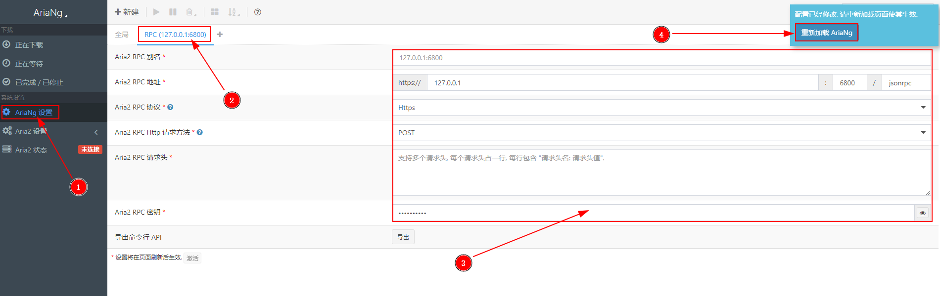Click the 激活 activate button
The image size is (940, 296).
click(192, 258)
